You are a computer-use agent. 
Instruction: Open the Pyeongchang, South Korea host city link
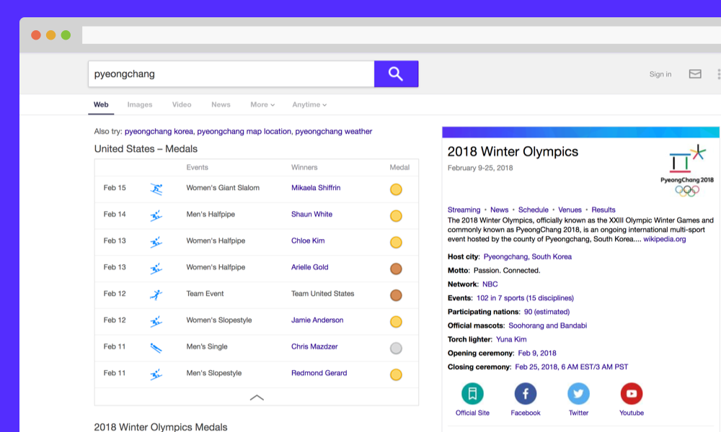coord(528,256)
